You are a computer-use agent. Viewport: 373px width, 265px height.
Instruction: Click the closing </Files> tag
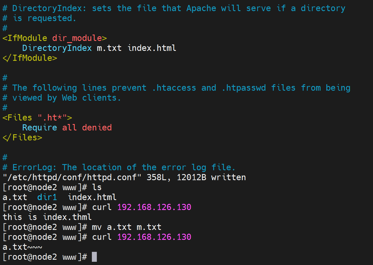point(22,137)
